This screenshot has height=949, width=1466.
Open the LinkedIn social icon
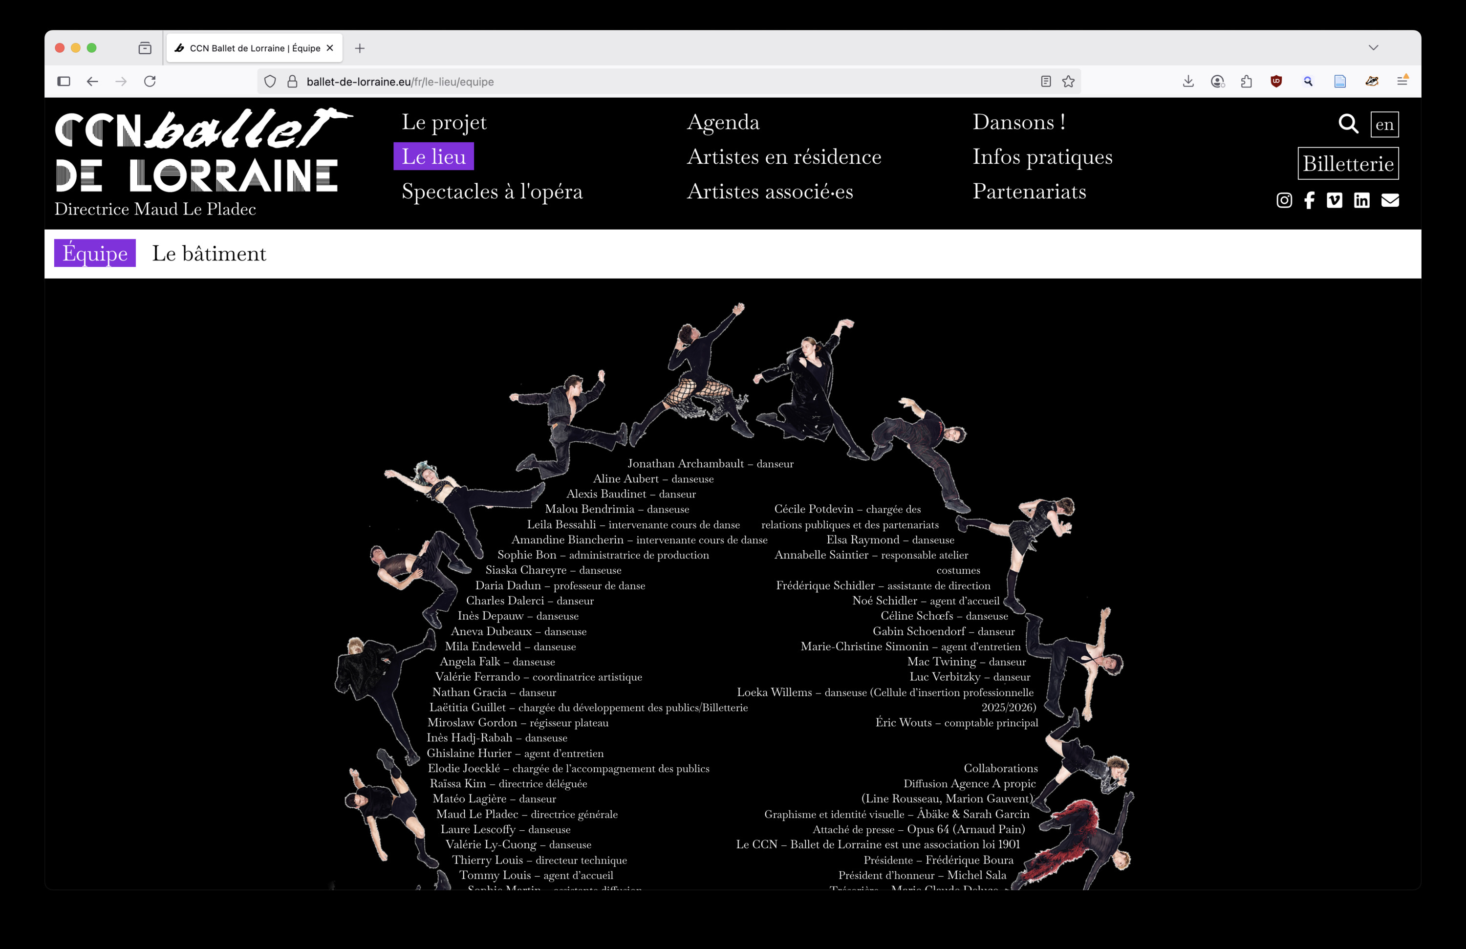tap(1361, 200)
